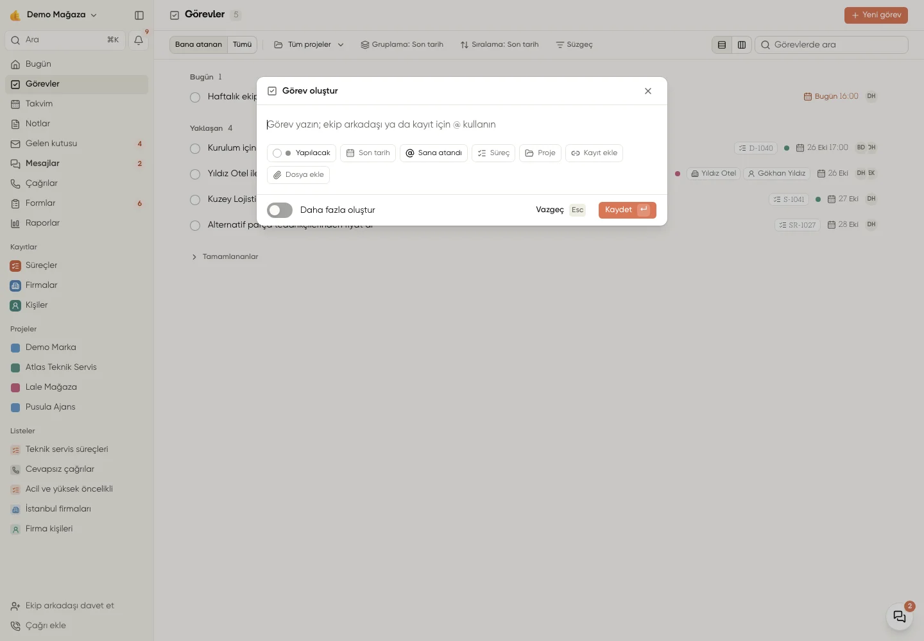This screenshot has height=641, width=924.
Task: Open Cevapsız çağrılar list
Action: [77, 469]
